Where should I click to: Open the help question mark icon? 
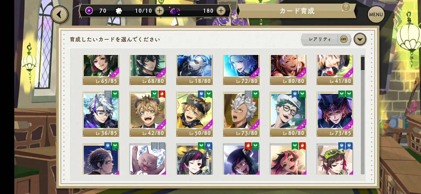(x=346, y=7)
